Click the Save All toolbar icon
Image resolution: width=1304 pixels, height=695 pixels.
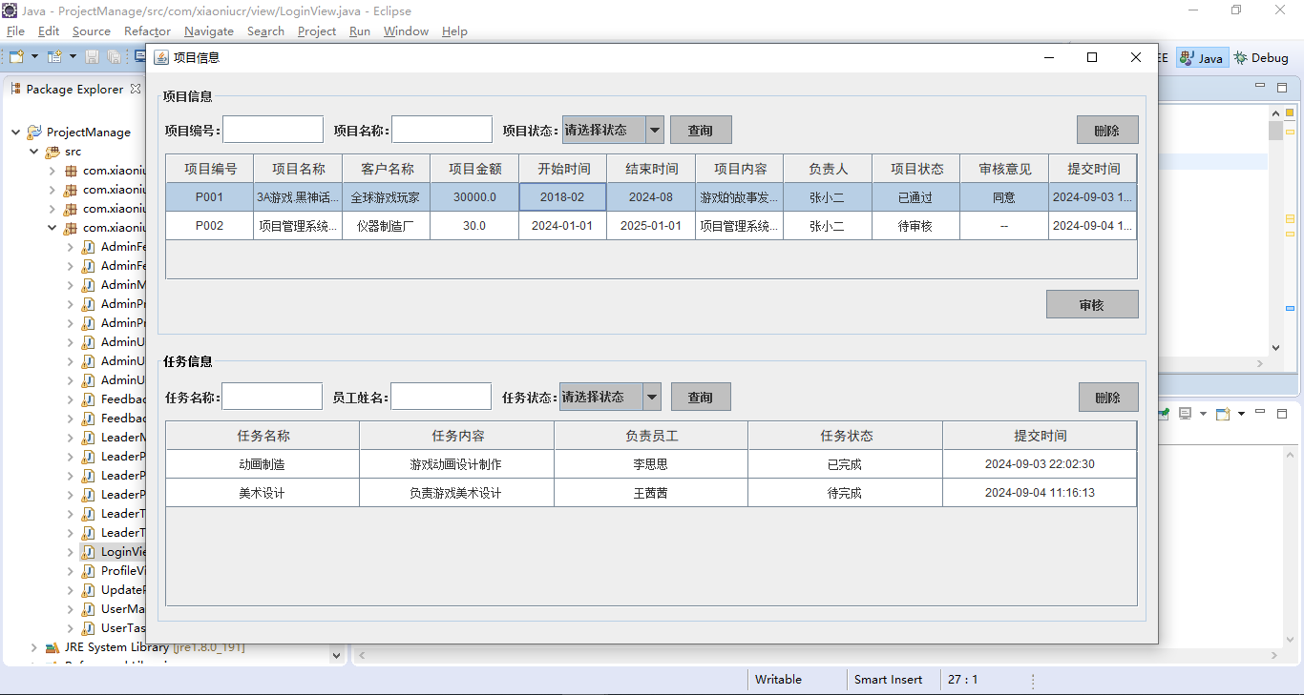(x=114, y=57)
